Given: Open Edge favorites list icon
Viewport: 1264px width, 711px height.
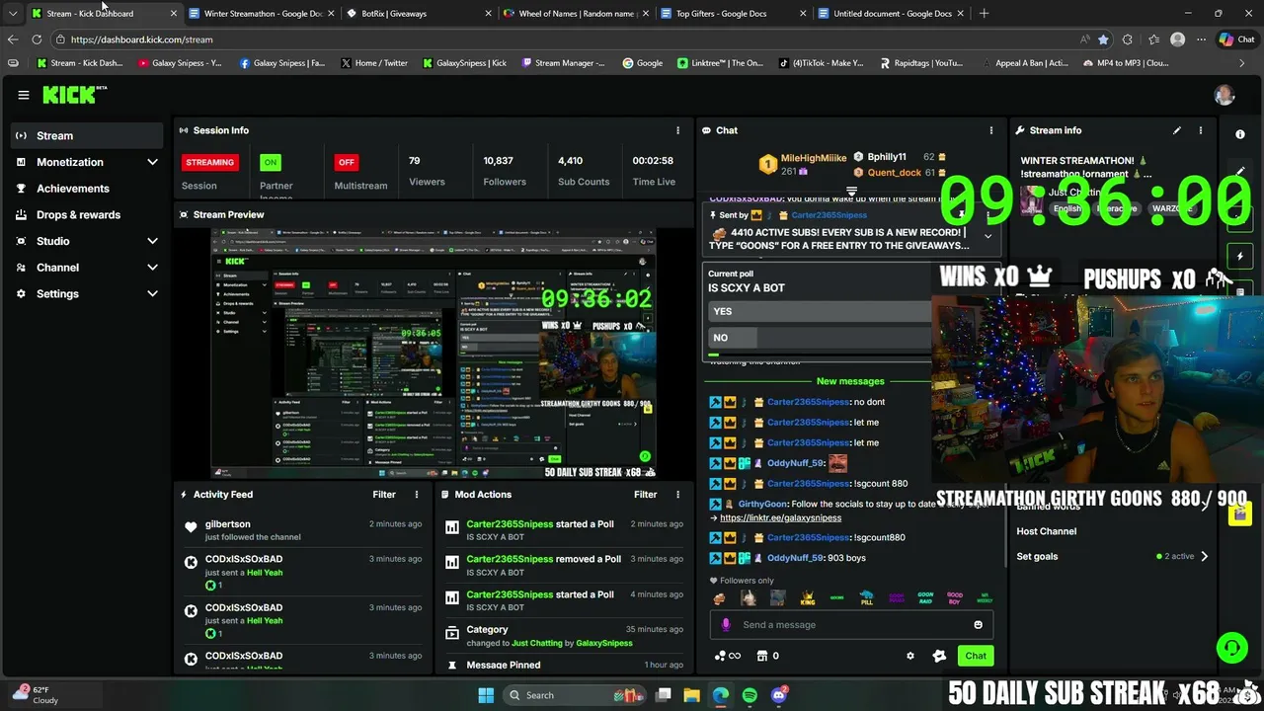Looking at the screenshot, I should pos(1153,39).
